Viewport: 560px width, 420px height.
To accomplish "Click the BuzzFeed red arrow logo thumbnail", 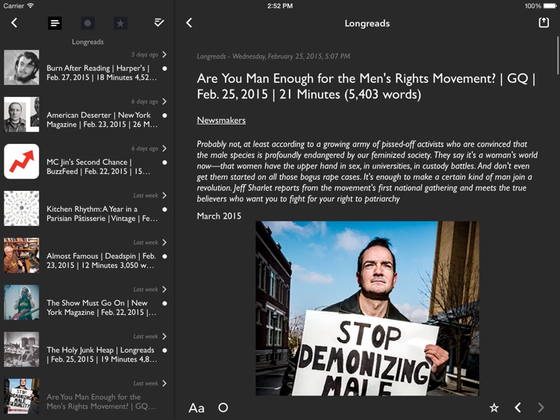I will click(21, 162).
